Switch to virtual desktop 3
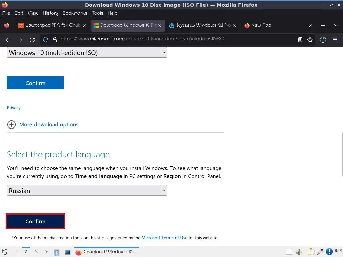343x257 pixels. coord(36,252)
